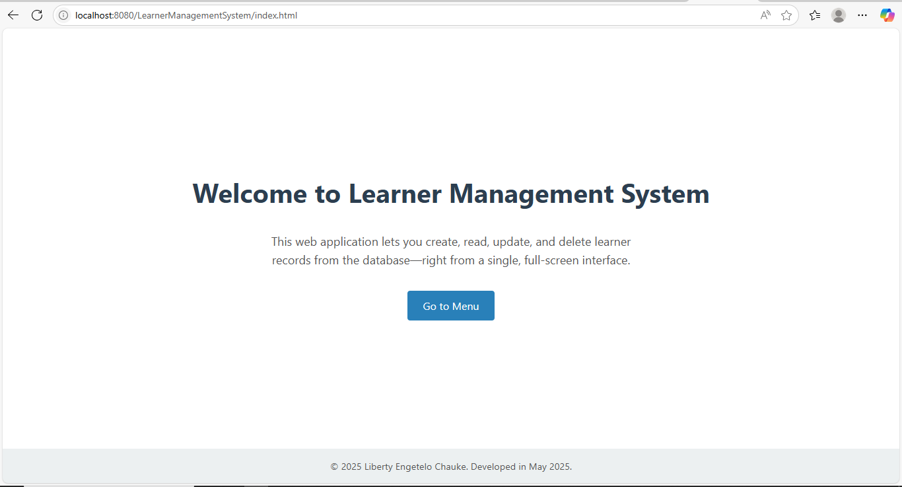Expand the page permissions info panel
Image resolution: width=902 pixels, height=487 pixels.
point(63,15)
